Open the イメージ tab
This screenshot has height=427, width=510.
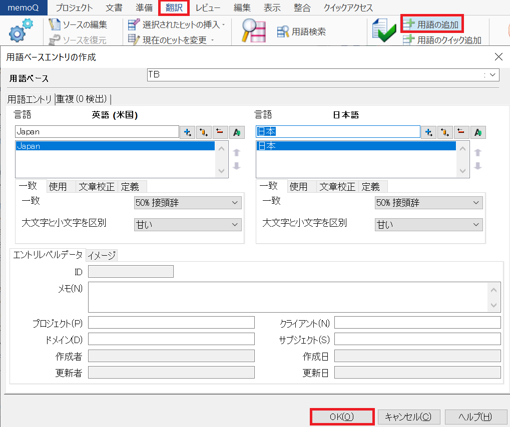[102, 255]
